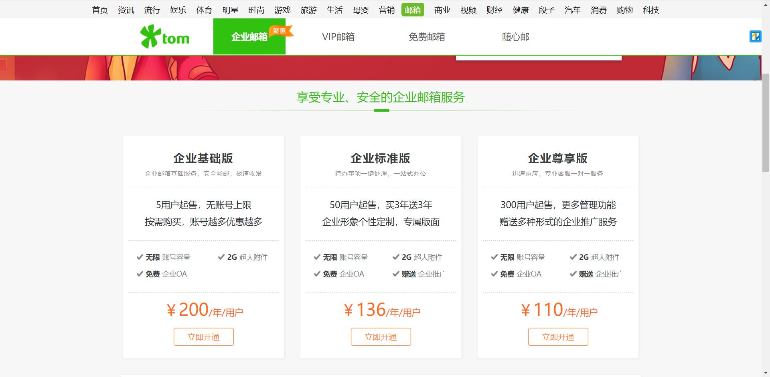The width and height of the screenshot is (770, 377).
Task: Click 立即开通 under 企业尊享版
Action: point(558,337)
